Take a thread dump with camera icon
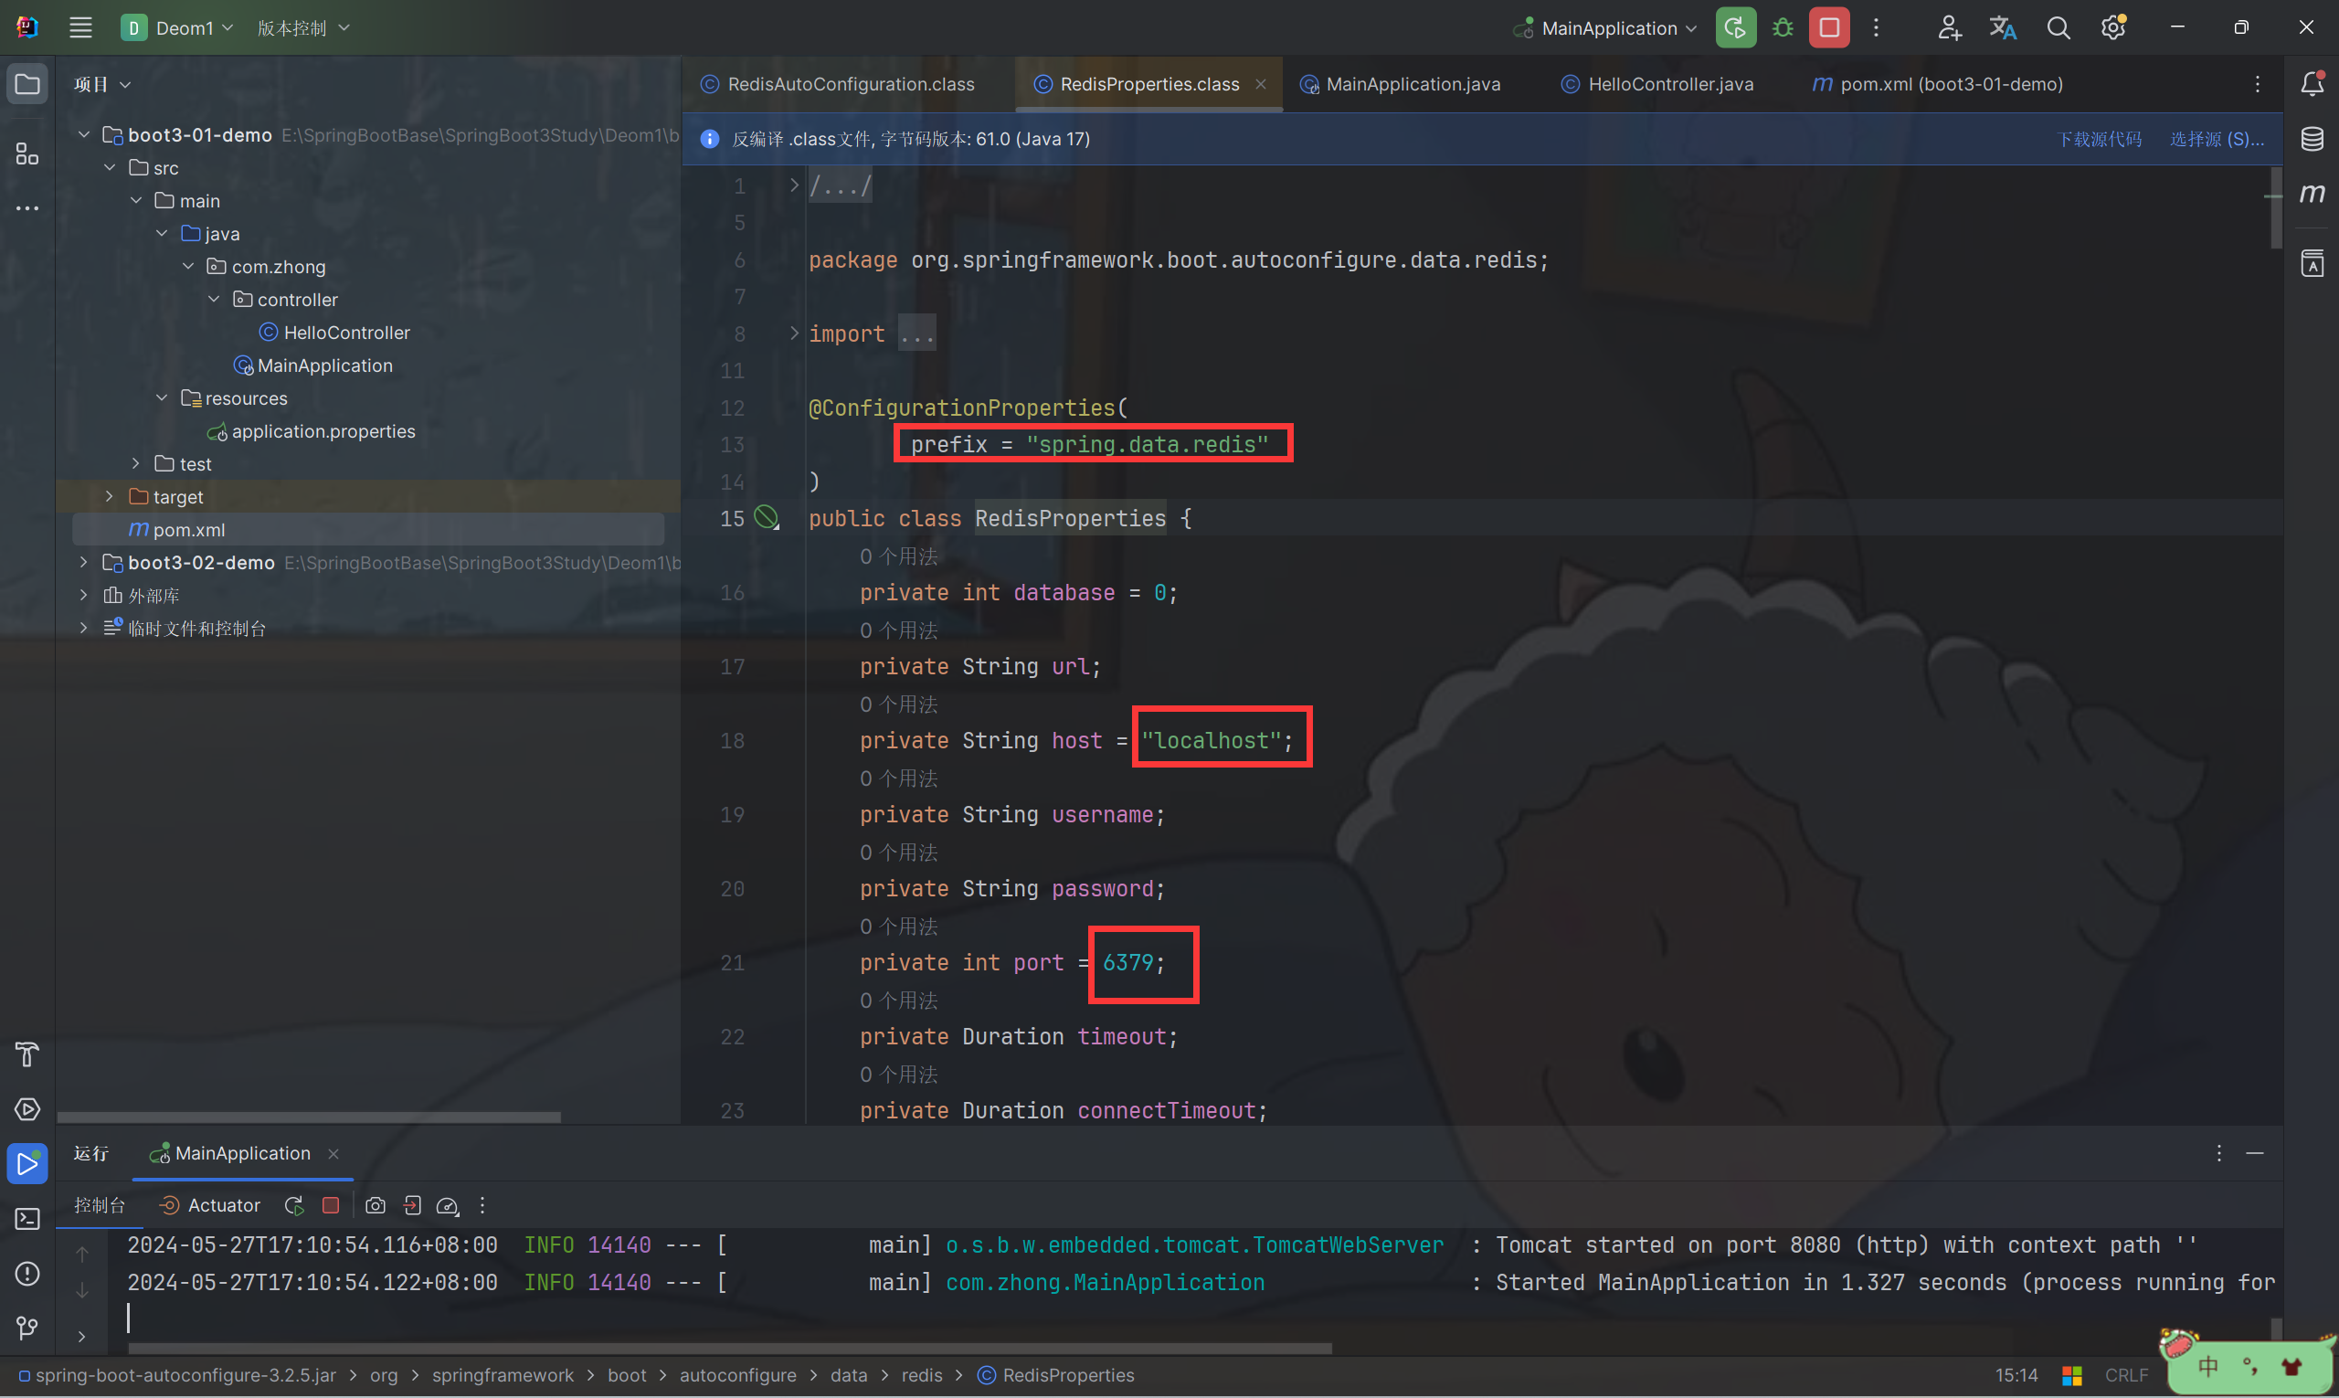The width and height of the screenshot is (2339, 1398). point(375,1206)
